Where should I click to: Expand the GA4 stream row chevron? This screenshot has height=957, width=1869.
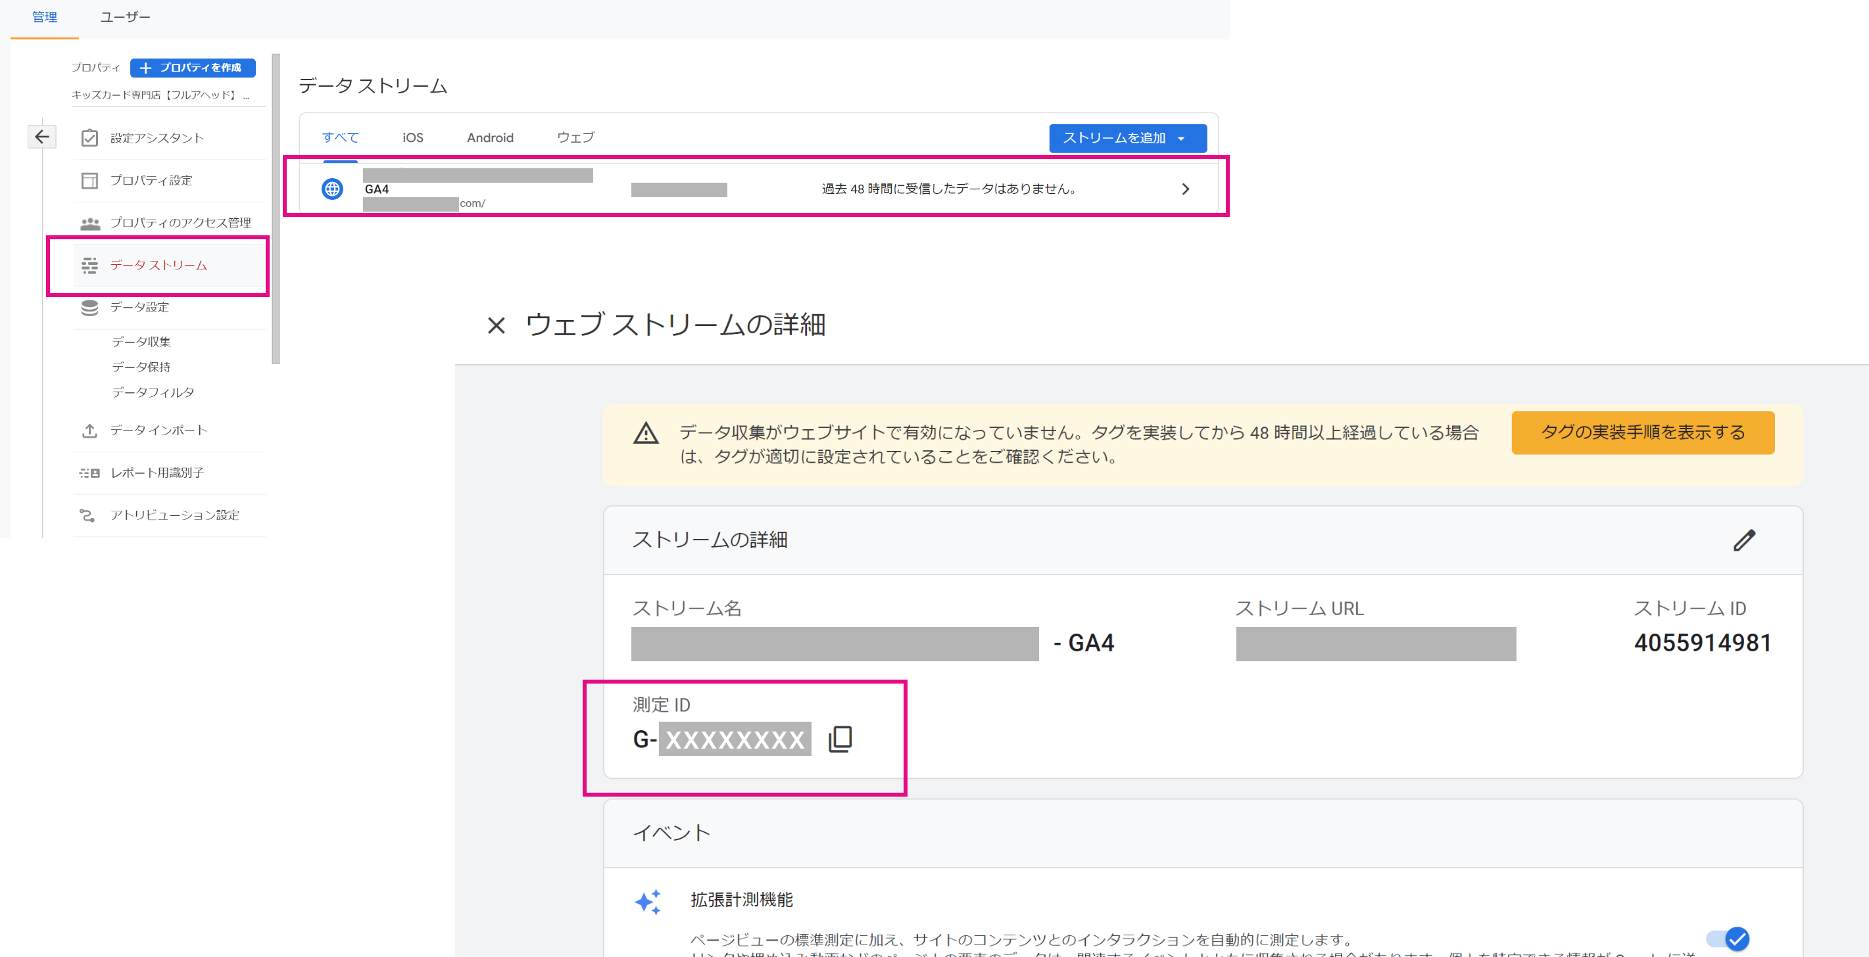(x=1186, y=189)
